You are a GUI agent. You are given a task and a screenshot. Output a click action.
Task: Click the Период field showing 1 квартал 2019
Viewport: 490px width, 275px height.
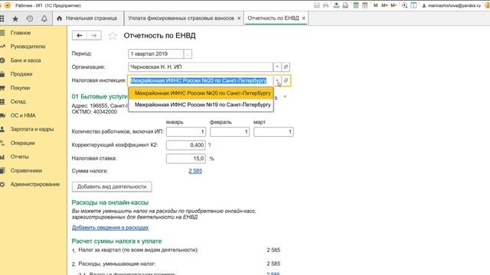[x=155, y=54]
